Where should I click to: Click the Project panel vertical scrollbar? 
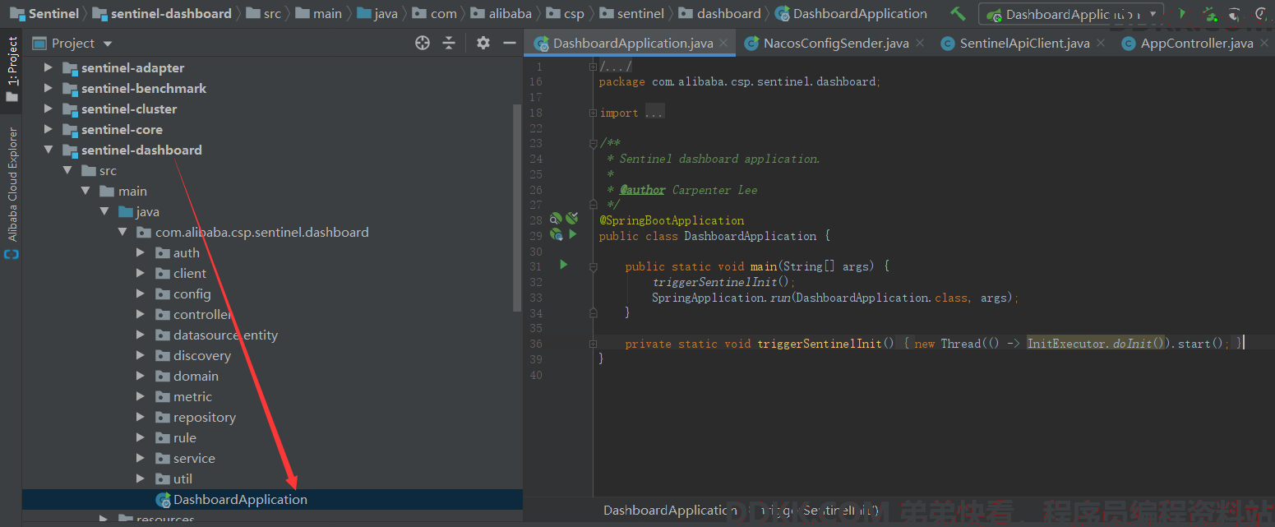click(x=517, y=207)
